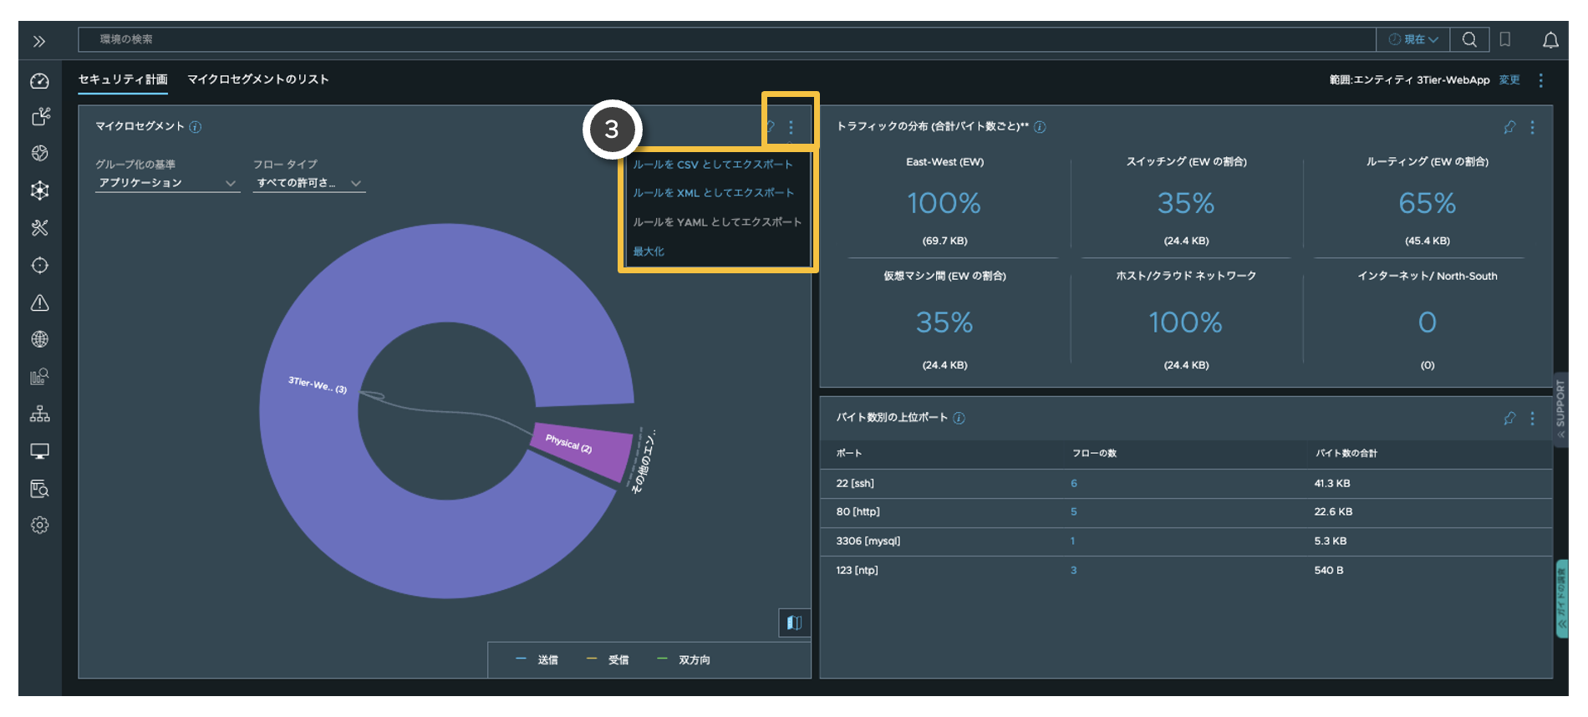Click the crosshair target icon in the sidebar
The height and width of the screenshot is (717, 1588).
pos(39,265)
